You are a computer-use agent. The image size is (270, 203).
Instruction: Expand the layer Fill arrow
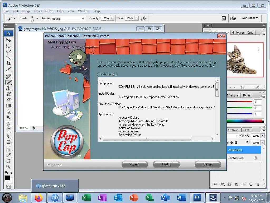click(262, 142)
